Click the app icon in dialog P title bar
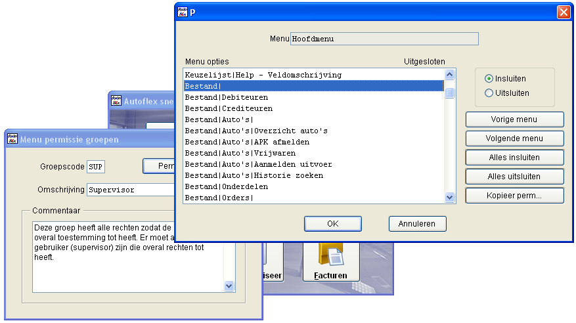This screenshot has height=323, width=576. coord(182,12)
